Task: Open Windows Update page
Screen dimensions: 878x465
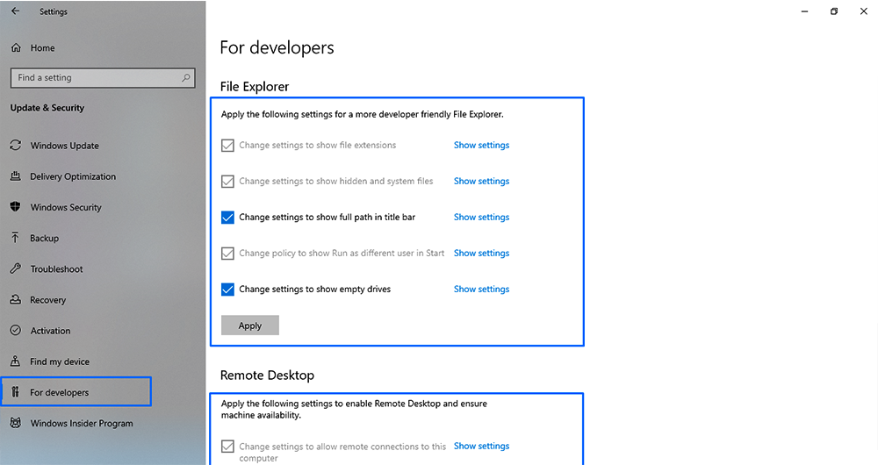Action: tap(64, 146)
